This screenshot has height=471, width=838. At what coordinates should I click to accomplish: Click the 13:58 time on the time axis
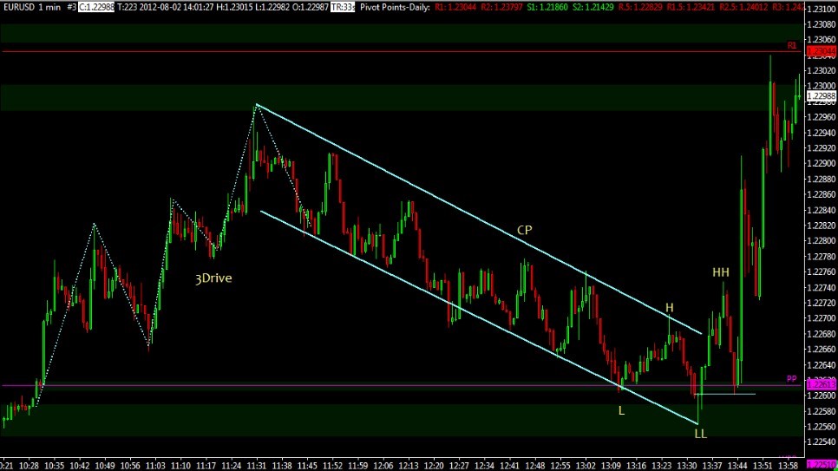pos(788,466)
